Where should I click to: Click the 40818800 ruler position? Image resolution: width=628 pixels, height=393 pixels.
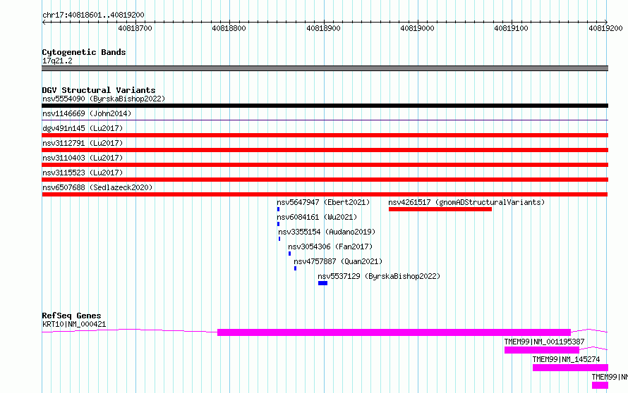pyautogui.click(x=229, y=28)
